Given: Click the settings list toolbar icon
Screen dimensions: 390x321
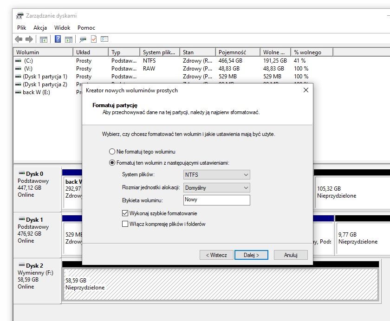Looking at the screenshot, I should 104,39.
